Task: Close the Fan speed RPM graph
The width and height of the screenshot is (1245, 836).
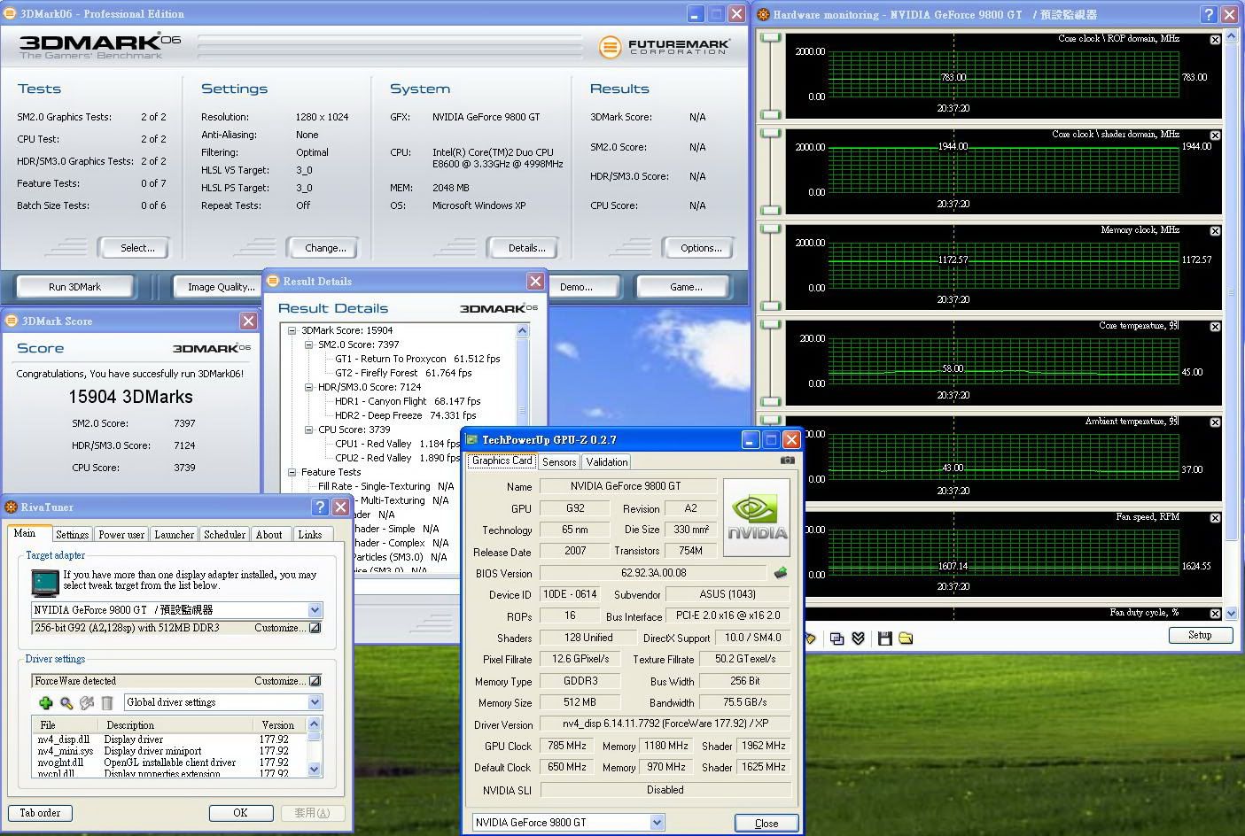Action: click(1215, 518)
